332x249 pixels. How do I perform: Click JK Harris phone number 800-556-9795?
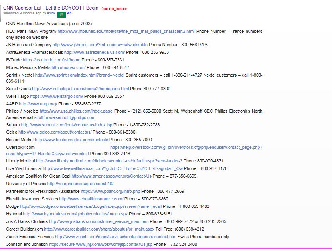(x=195, y=45)
